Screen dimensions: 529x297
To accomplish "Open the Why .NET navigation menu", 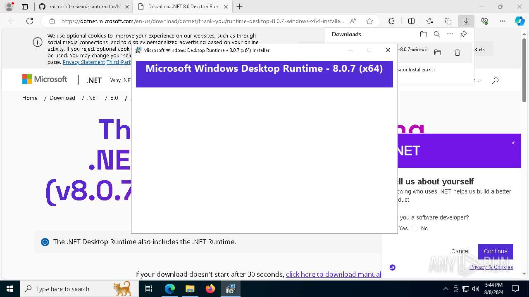I will (121, 80).
